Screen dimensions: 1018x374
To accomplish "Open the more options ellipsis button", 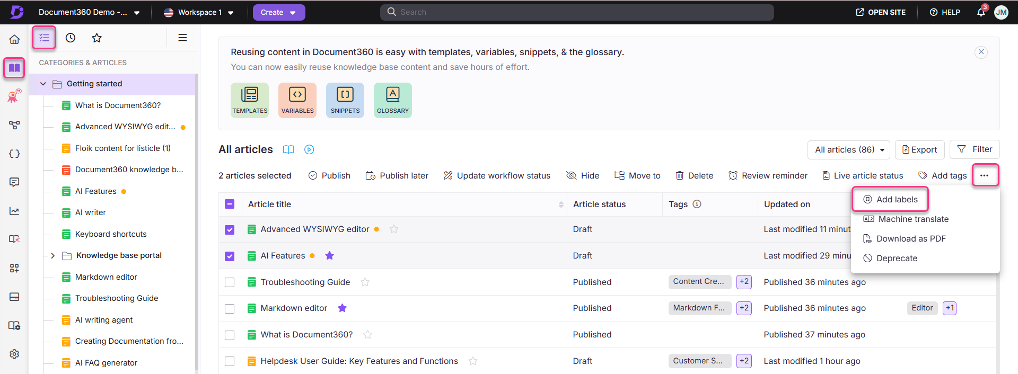I will pos(985,175).
